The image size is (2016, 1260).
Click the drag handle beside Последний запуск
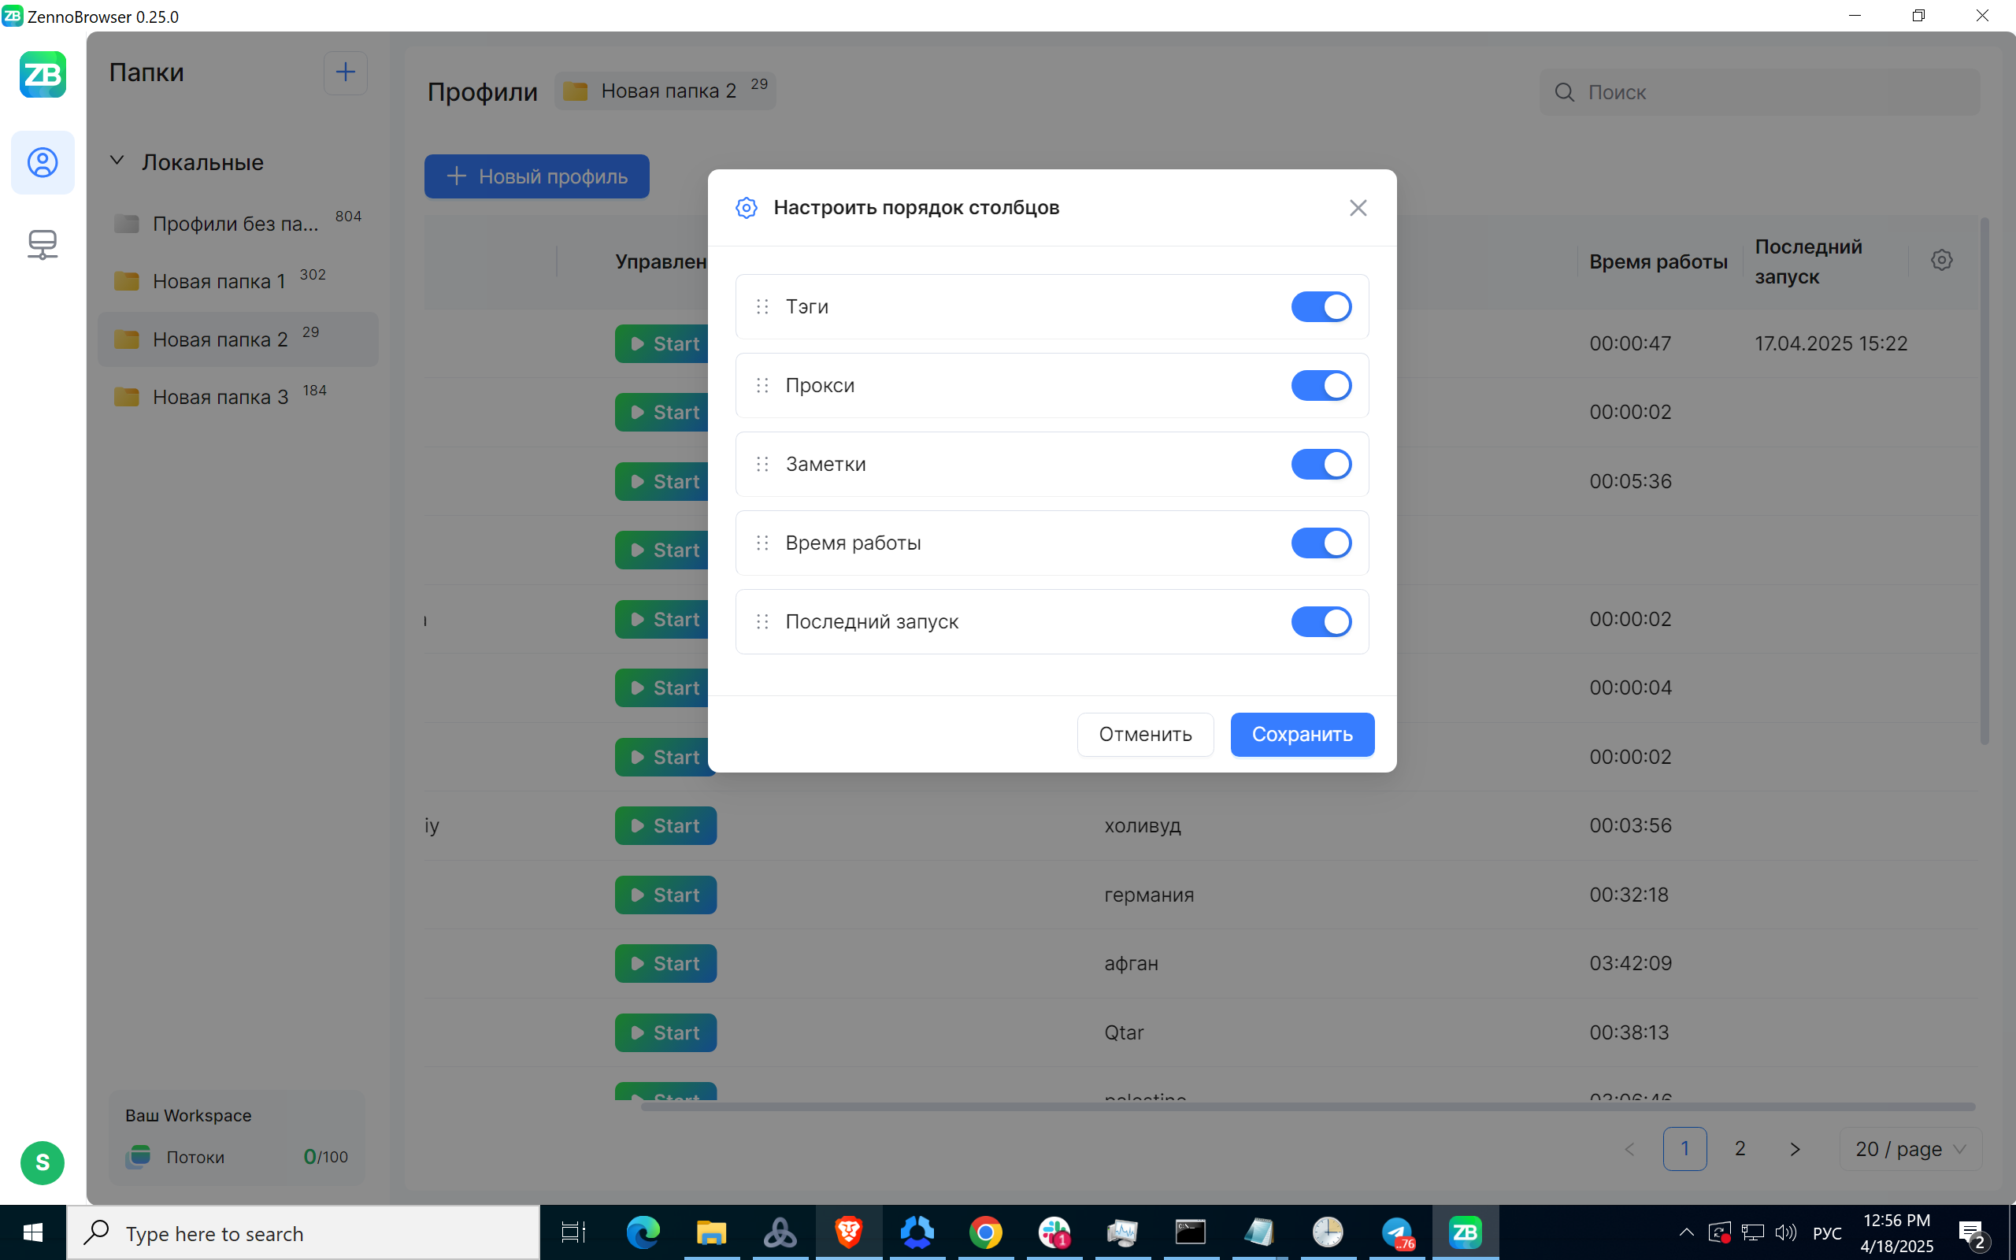(x=762, y=621)
